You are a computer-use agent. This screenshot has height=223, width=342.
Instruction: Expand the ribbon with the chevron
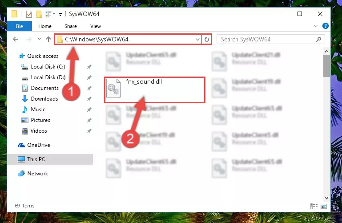(x=316, y=26)
